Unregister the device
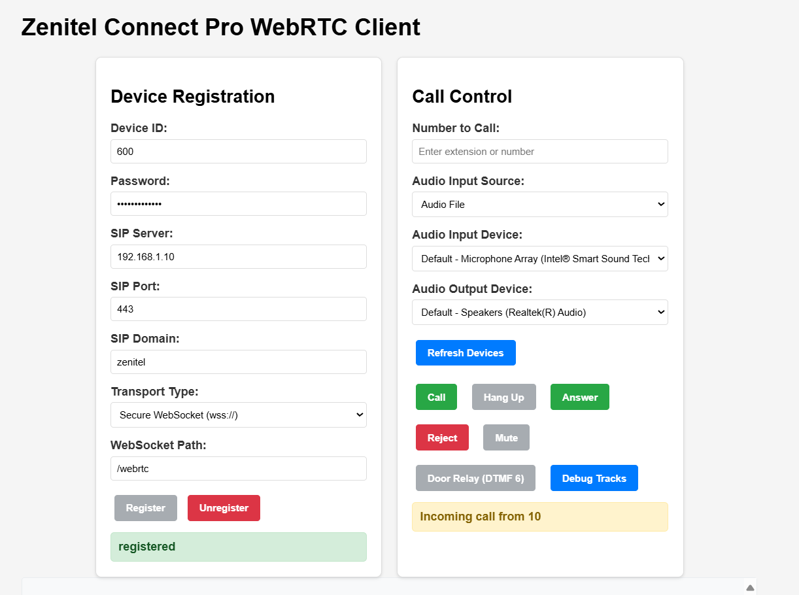The width and height of the screenshot is (799, 595). point(224,508)
